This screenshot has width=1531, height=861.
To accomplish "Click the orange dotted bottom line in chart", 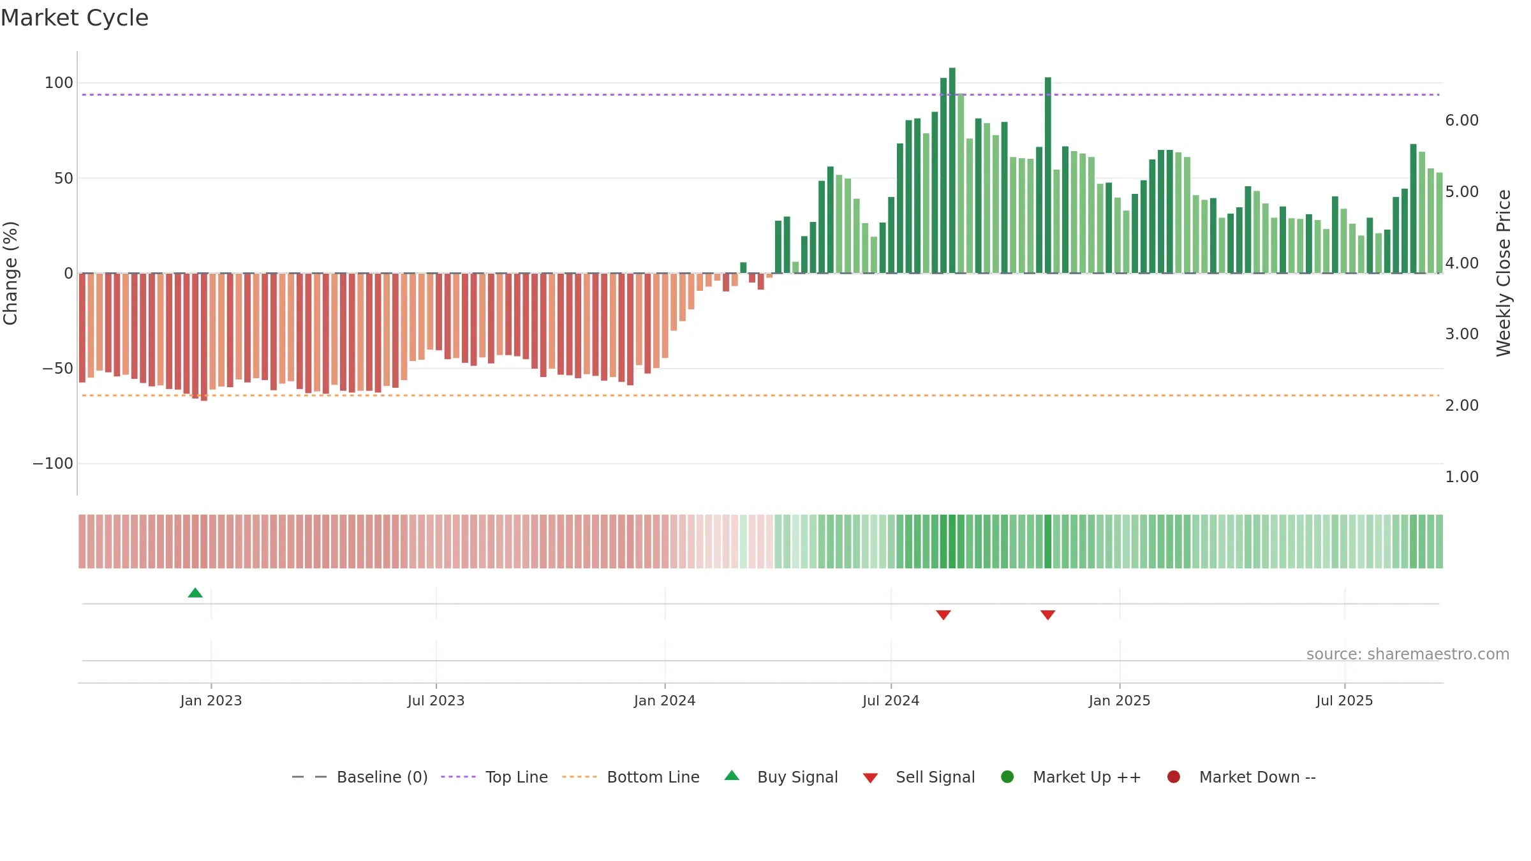I will coord(760,395).
